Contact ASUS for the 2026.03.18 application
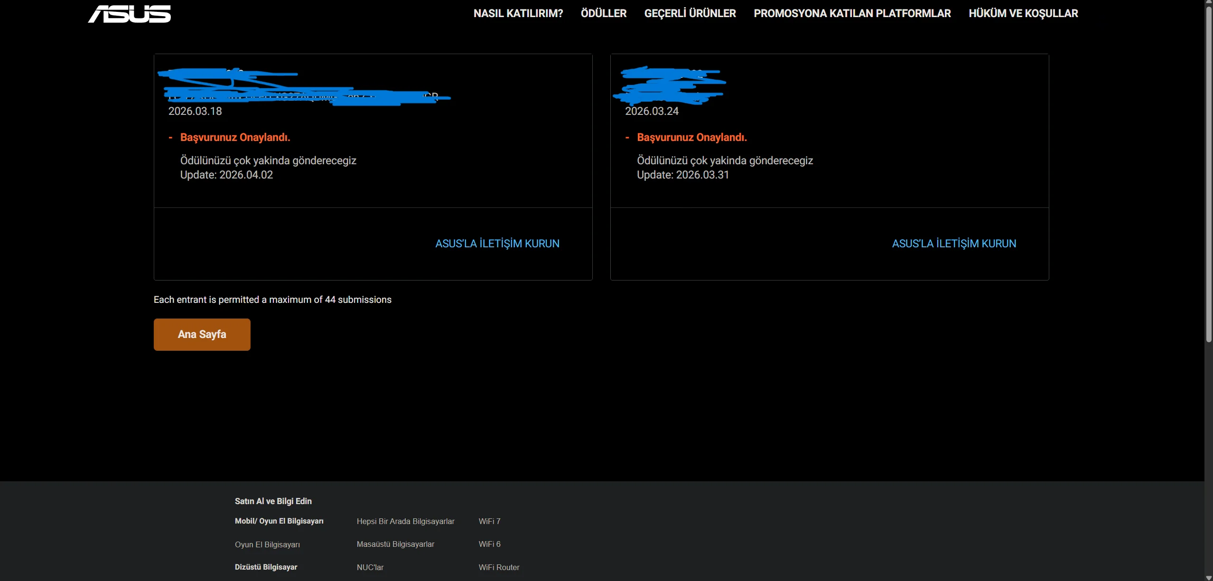 pos(497,244)
